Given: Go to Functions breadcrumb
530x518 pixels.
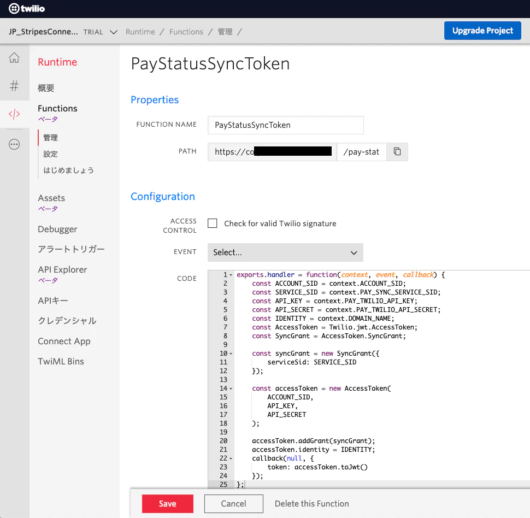Looking at the screenshot, I should [x=186, y=32].
